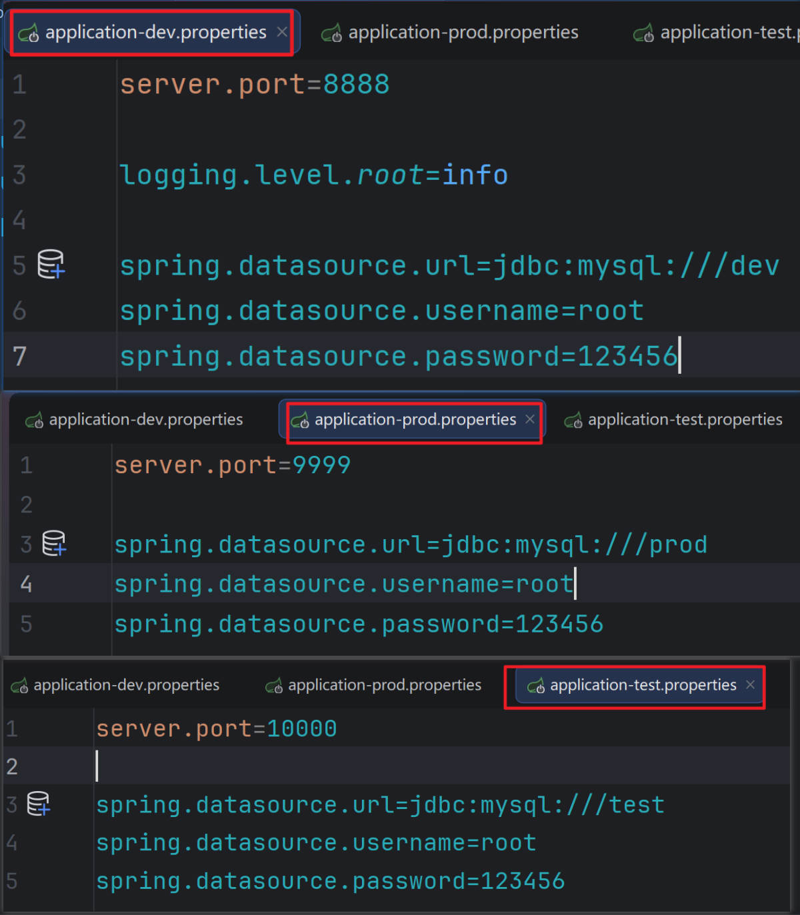The width and height of the screenshot is (800, 915).
Task: Click Spring leaf icon on active application-dev.properties tab
Action: (x=29, y=33)
